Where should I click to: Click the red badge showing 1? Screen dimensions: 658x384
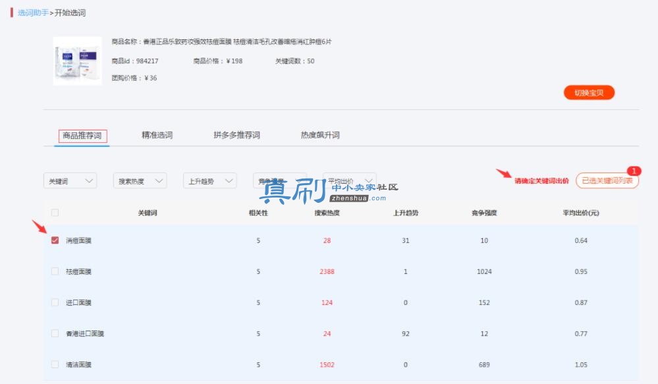tap(634, 171)
